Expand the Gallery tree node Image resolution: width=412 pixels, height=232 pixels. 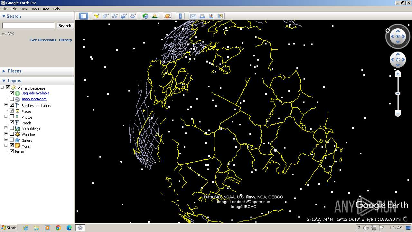(6, 140)
